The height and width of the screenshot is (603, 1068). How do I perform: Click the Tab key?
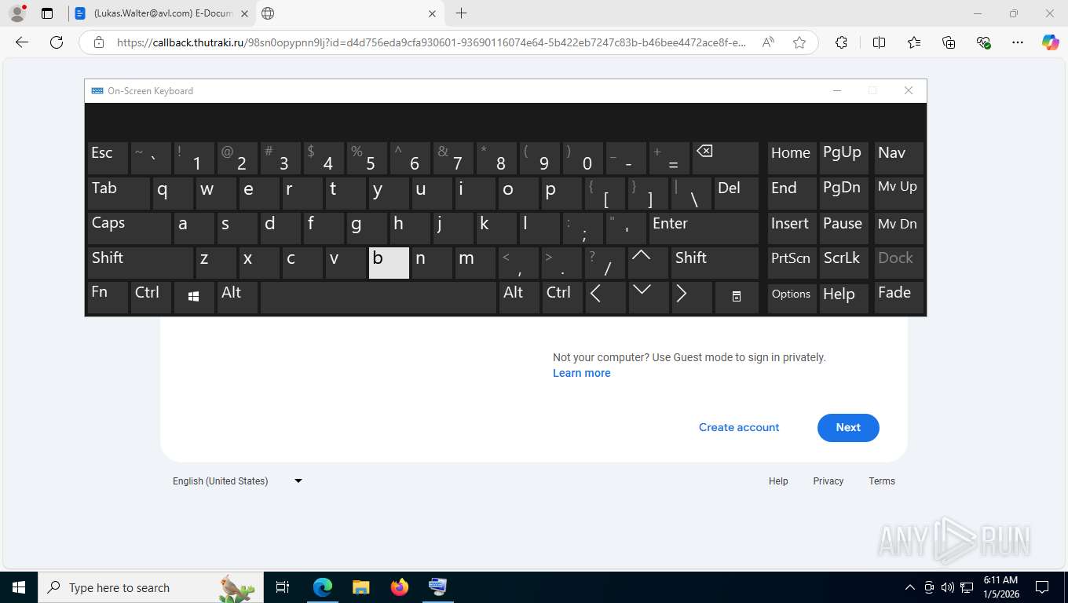(119, 192)
